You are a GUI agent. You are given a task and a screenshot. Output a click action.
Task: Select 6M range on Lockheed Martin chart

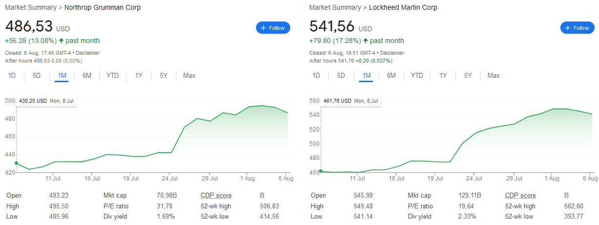coord(391,75)
